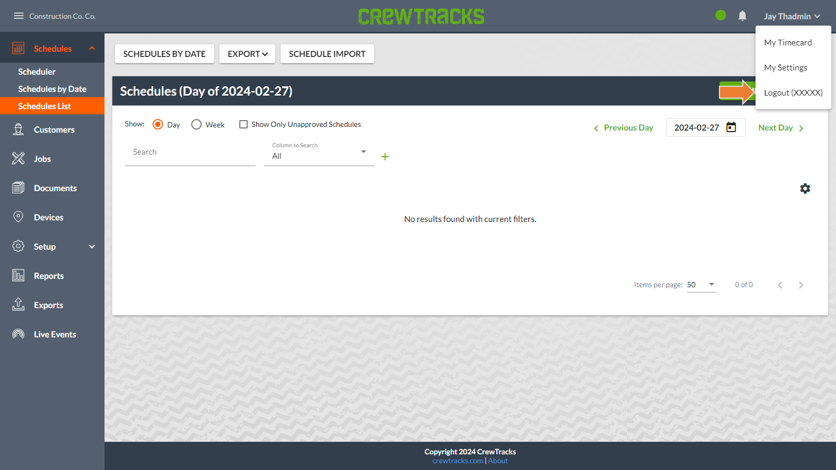Open Documents in the sidebar
Viewport: 836px width, 470px height.
coord(55,188)
